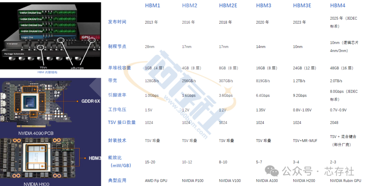Click the 2013 年 release date cell
366x186 pixels.
click(151, 22)
